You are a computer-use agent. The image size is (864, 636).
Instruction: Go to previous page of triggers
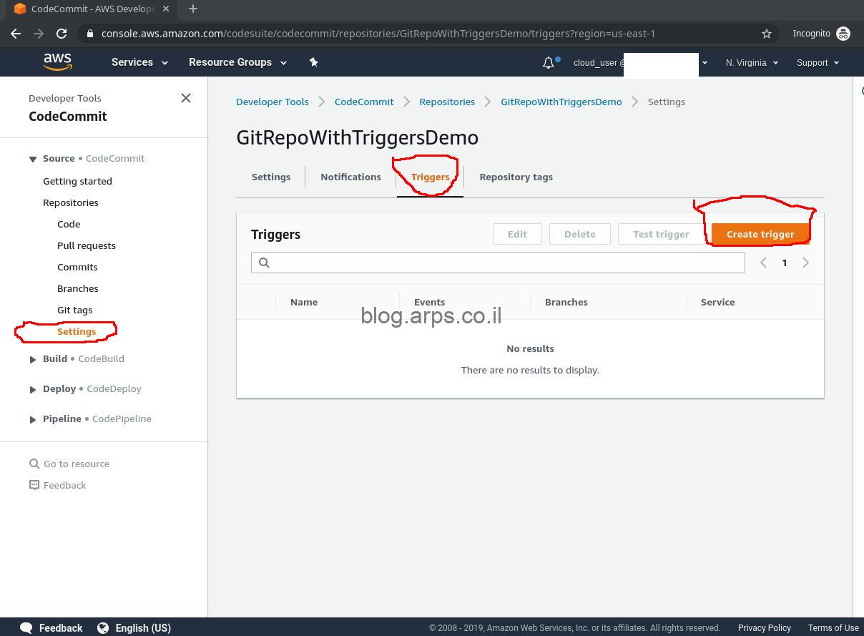click(763, 263)
